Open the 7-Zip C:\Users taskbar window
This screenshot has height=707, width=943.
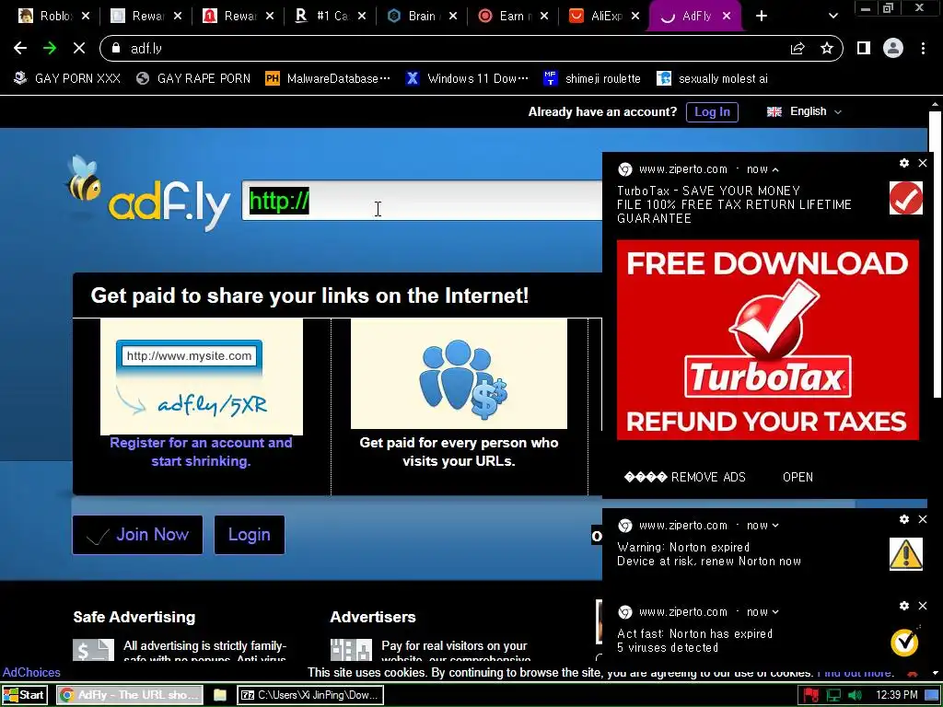pos(310,695)
